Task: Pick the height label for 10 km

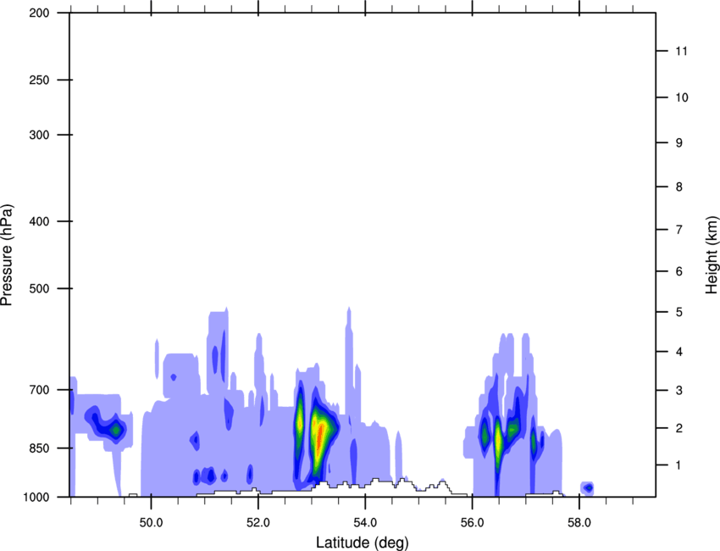Action: [x=682, y=97]
